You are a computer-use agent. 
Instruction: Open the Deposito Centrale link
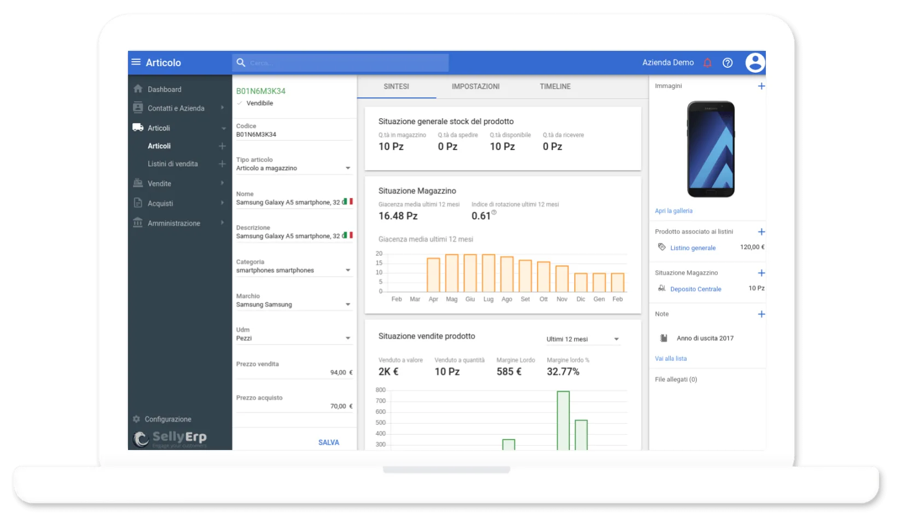pos(696,289)
